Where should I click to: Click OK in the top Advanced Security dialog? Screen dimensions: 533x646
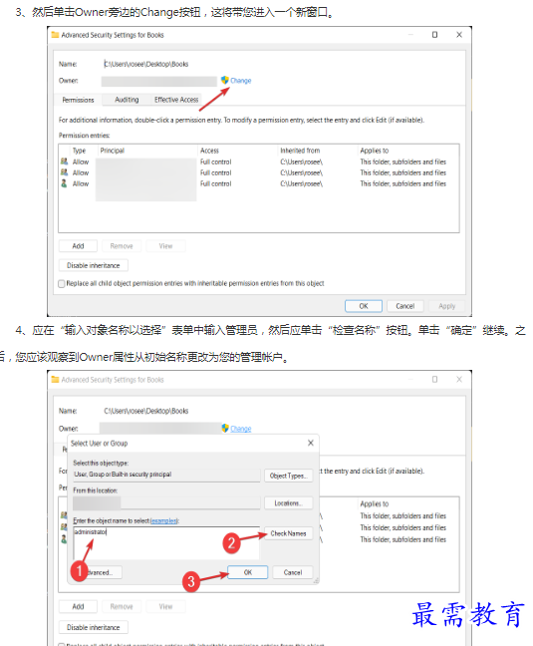tap(364, 306)
